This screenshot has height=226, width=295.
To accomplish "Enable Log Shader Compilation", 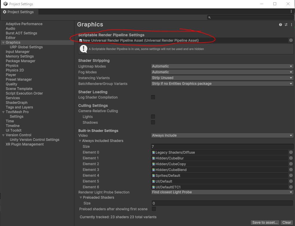I will click(x=153, y=97).
